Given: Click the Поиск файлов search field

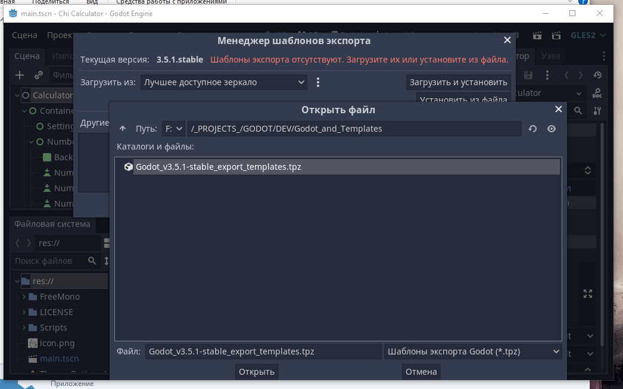Looking at the screenshot, I should point(55,261).
